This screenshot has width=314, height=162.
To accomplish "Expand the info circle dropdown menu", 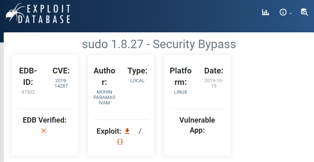I will (x=285, y=12).
